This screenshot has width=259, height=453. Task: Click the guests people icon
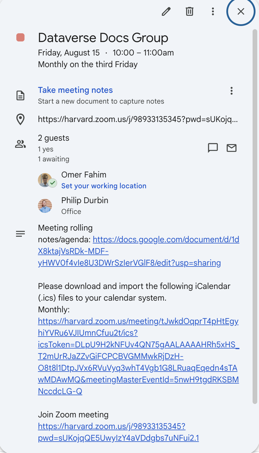pos(20,144)
